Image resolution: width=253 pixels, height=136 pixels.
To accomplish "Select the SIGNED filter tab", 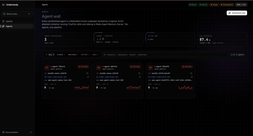I will coord(61,55).
